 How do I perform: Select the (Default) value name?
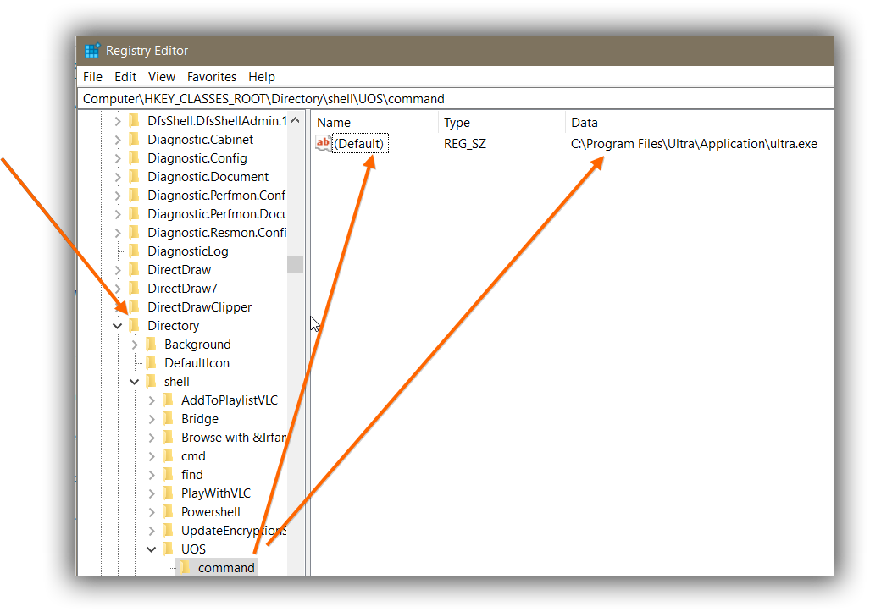pos(359,144)
